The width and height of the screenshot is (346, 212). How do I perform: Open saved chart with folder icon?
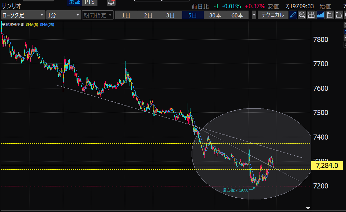coord(338,15)
